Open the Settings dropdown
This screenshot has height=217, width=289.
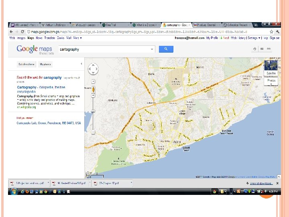click(254, 38)
